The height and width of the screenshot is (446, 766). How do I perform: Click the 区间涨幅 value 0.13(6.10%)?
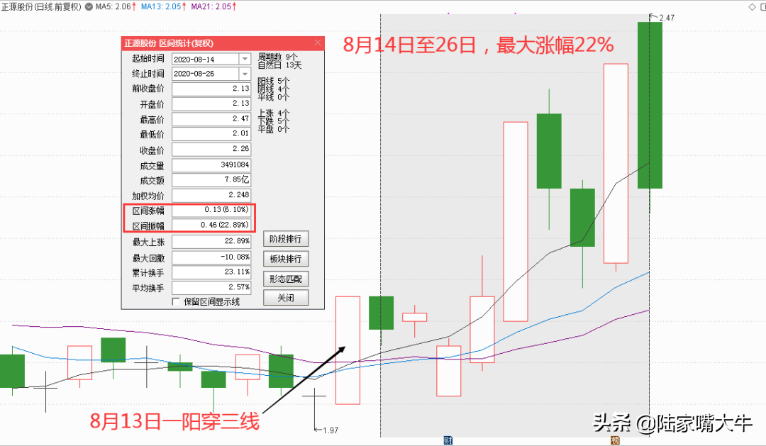tap(211, 210)
